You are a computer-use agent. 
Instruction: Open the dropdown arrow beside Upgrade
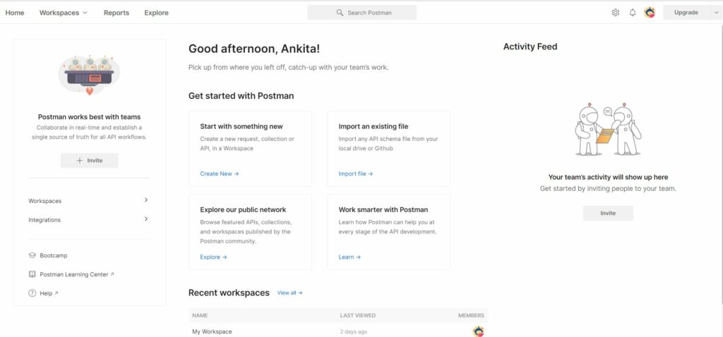click(x=717, y=13)
